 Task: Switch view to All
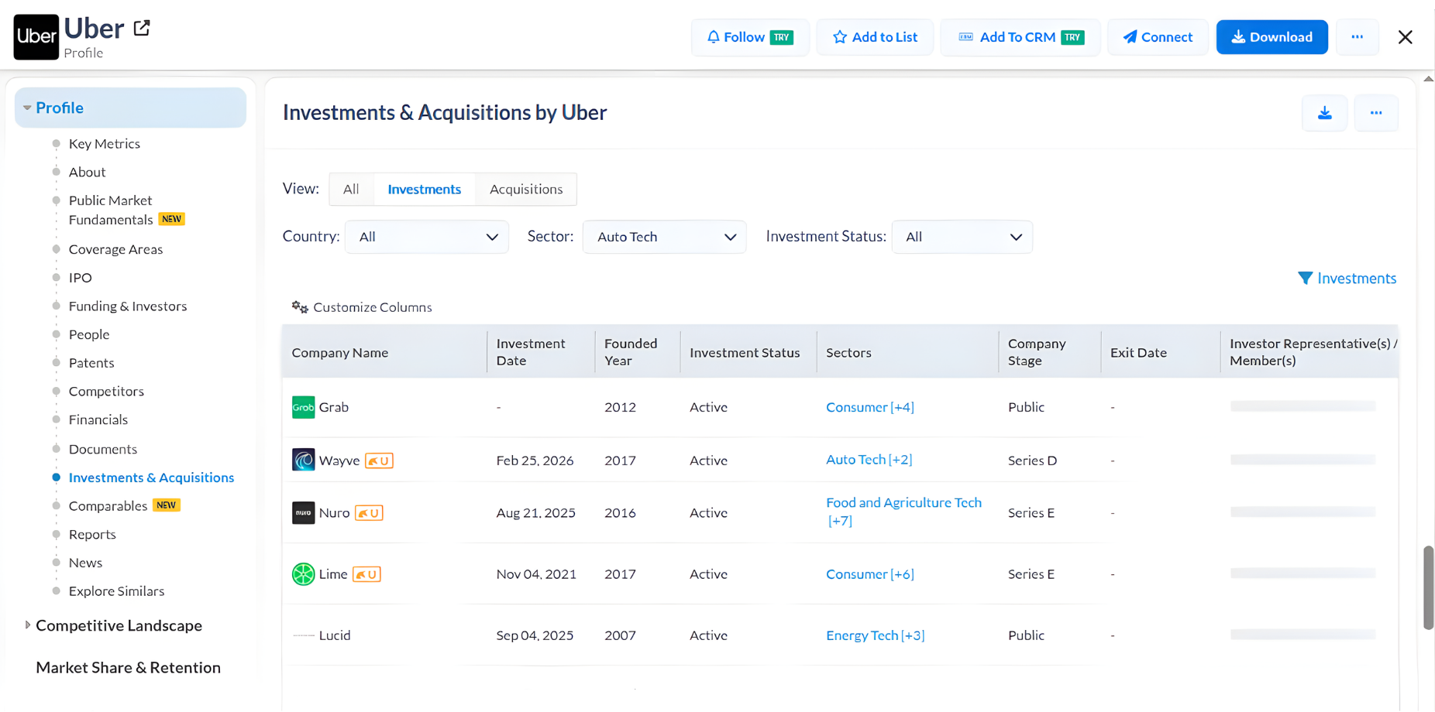coord(351,189)
